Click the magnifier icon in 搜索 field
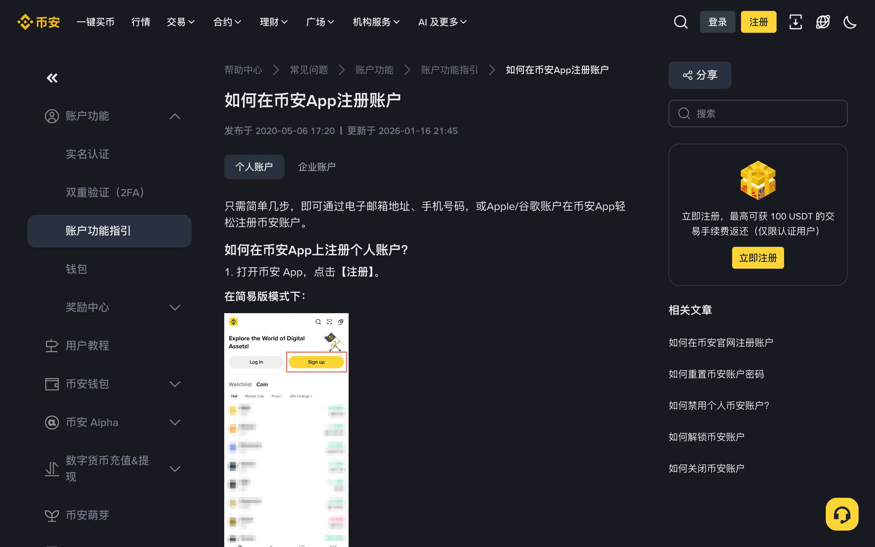This screenshot has width=875, height=547. [684, 114]
